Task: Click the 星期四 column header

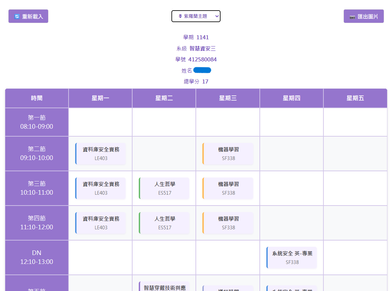Action: tap(291, 98)
